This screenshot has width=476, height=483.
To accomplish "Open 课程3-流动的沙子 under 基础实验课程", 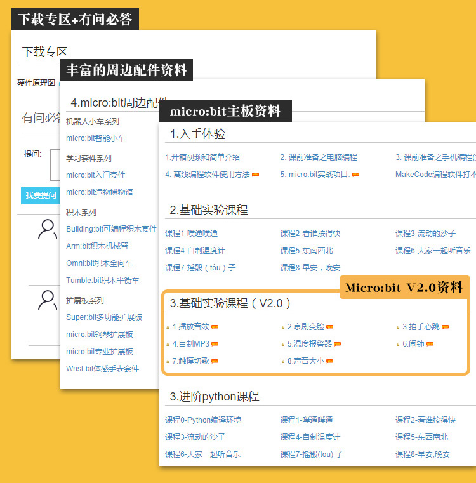I will pyautogui.click(x=425, y=233).
